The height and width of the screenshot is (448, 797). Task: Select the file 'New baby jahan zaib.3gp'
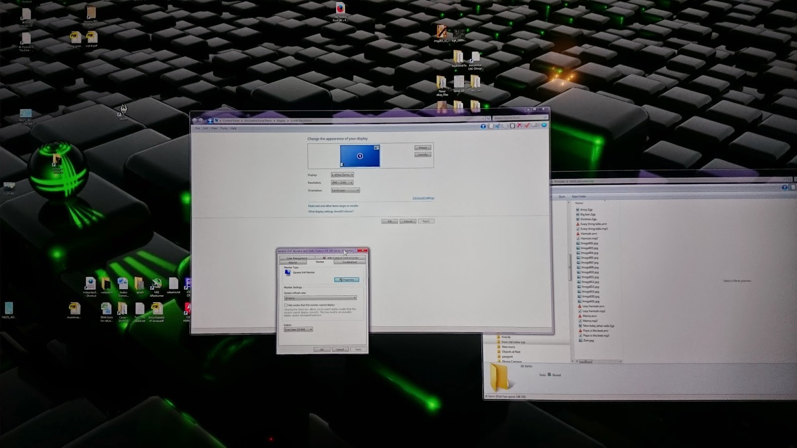pyautogui.click(x=596, y=326)
